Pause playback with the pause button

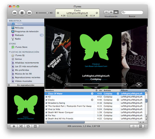22,13
